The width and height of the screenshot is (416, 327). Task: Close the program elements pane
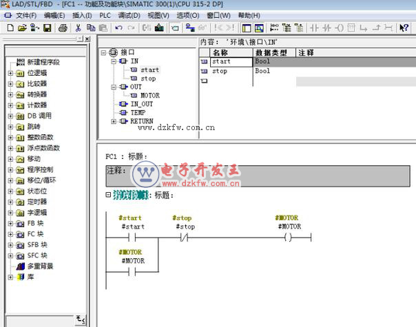87,39
